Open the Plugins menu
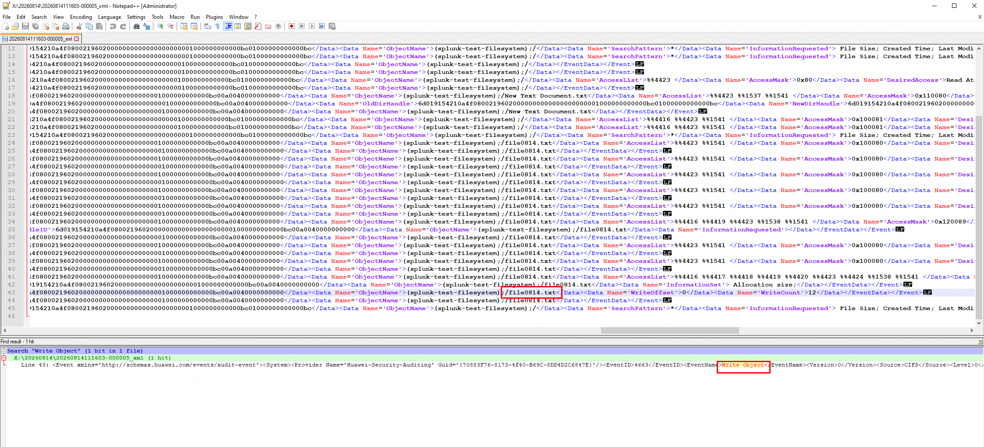Screen dimensions: 984x447 click(x=214, y=17)
